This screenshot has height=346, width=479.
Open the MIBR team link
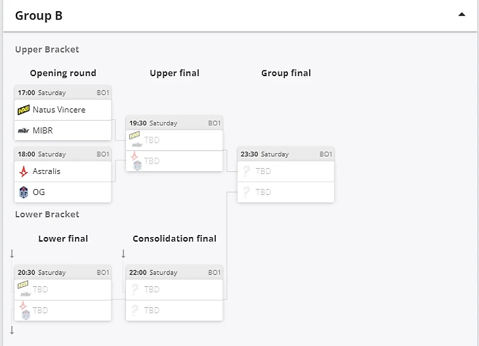[x=43, y=131]
